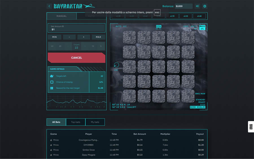
Task: Click the Mines icon in Similar Dove row
Action: pyautogui.click(x=51, y=150)
